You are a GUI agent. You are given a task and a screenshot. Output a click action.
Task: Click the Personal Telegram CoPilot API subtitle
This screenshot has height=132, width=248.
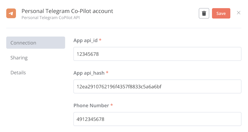(x=50, y=18)
